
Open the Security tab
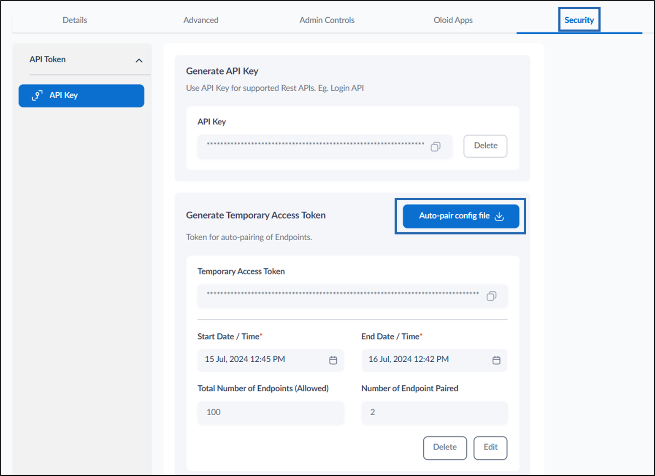pyautogui.click(x=579, y=20)
